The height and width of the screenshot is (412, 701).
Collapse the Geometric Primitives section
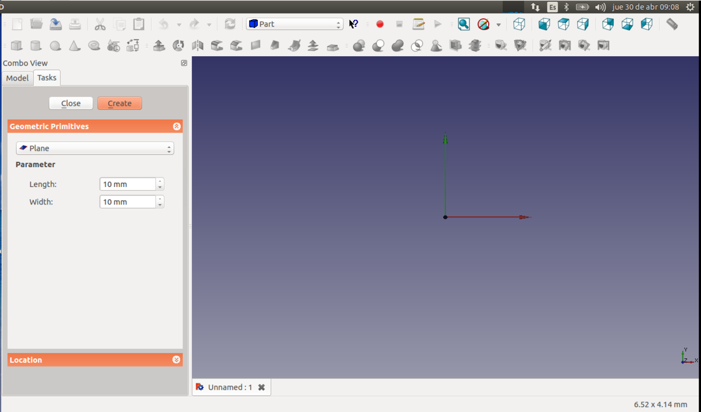pos(177,126)
